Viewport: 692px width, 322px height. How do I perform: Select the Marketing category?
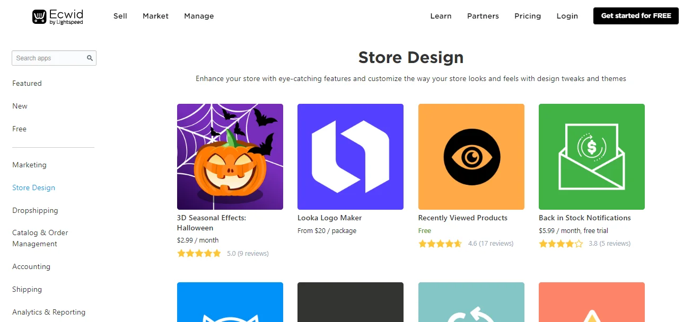[29, 165]
